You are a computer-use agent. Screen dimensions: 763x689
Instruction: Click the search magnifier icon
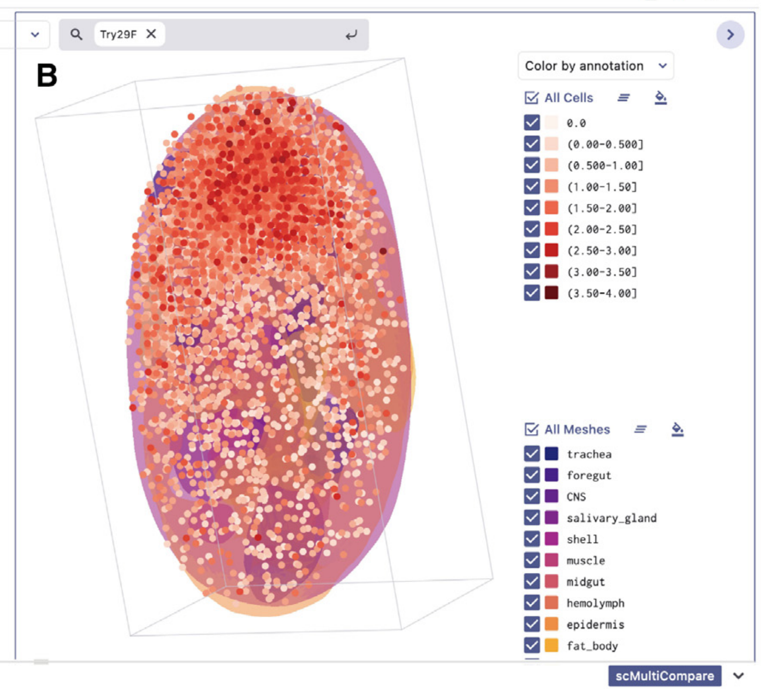point(76,34)
